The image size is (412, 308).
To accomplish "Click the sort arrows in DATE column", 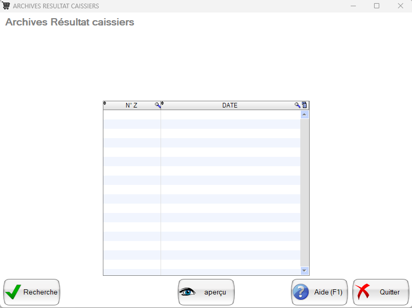I will pos(163,103).
